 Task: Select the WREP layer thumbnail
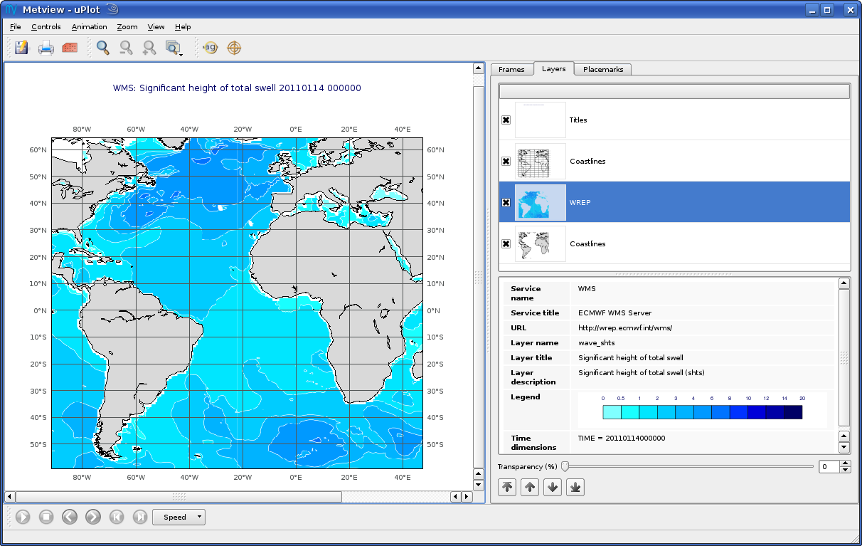541,202
